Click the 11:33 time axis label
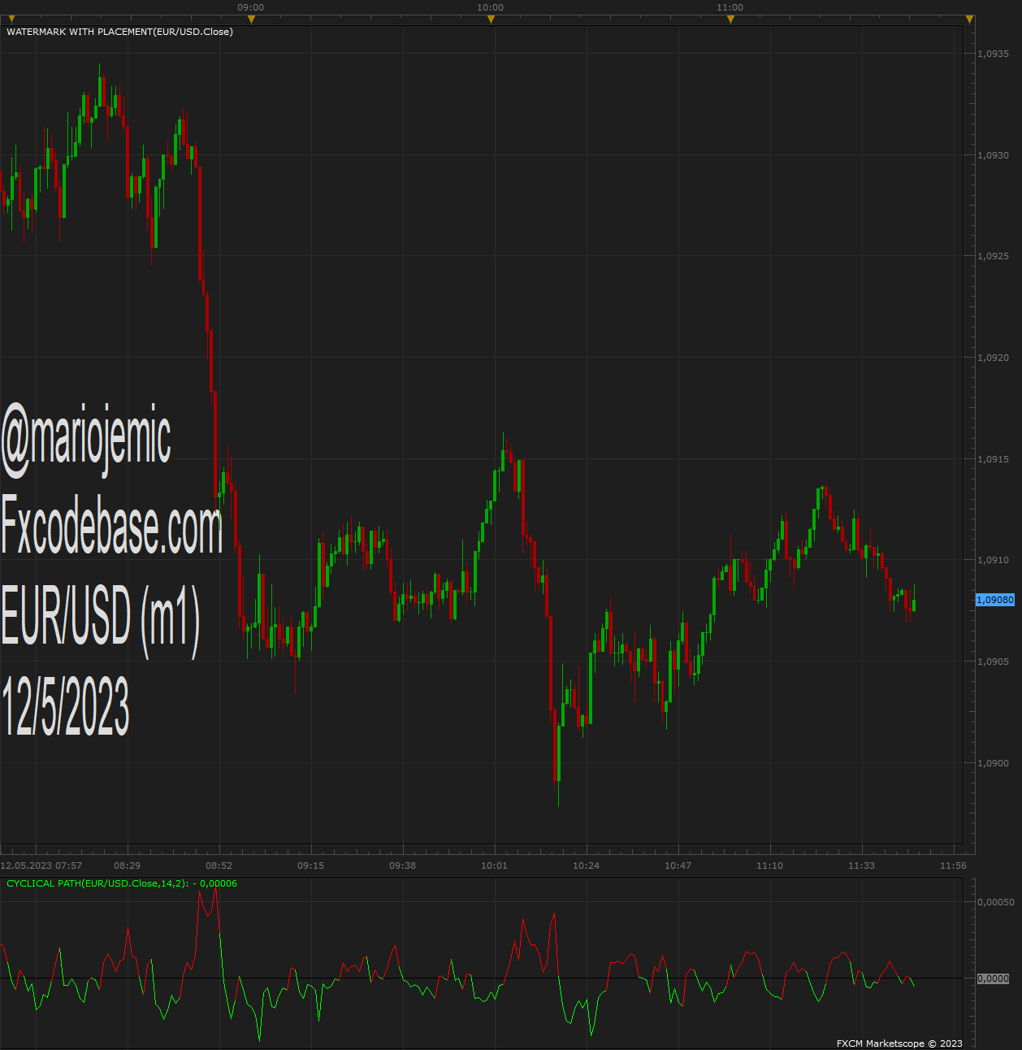 click(861, 866)
